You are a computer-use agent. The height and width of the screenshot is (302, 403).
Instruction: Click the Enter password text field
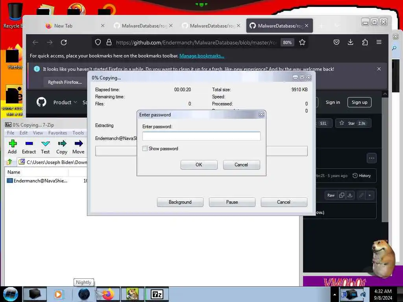pyautogui.click(x=201, y=136)
